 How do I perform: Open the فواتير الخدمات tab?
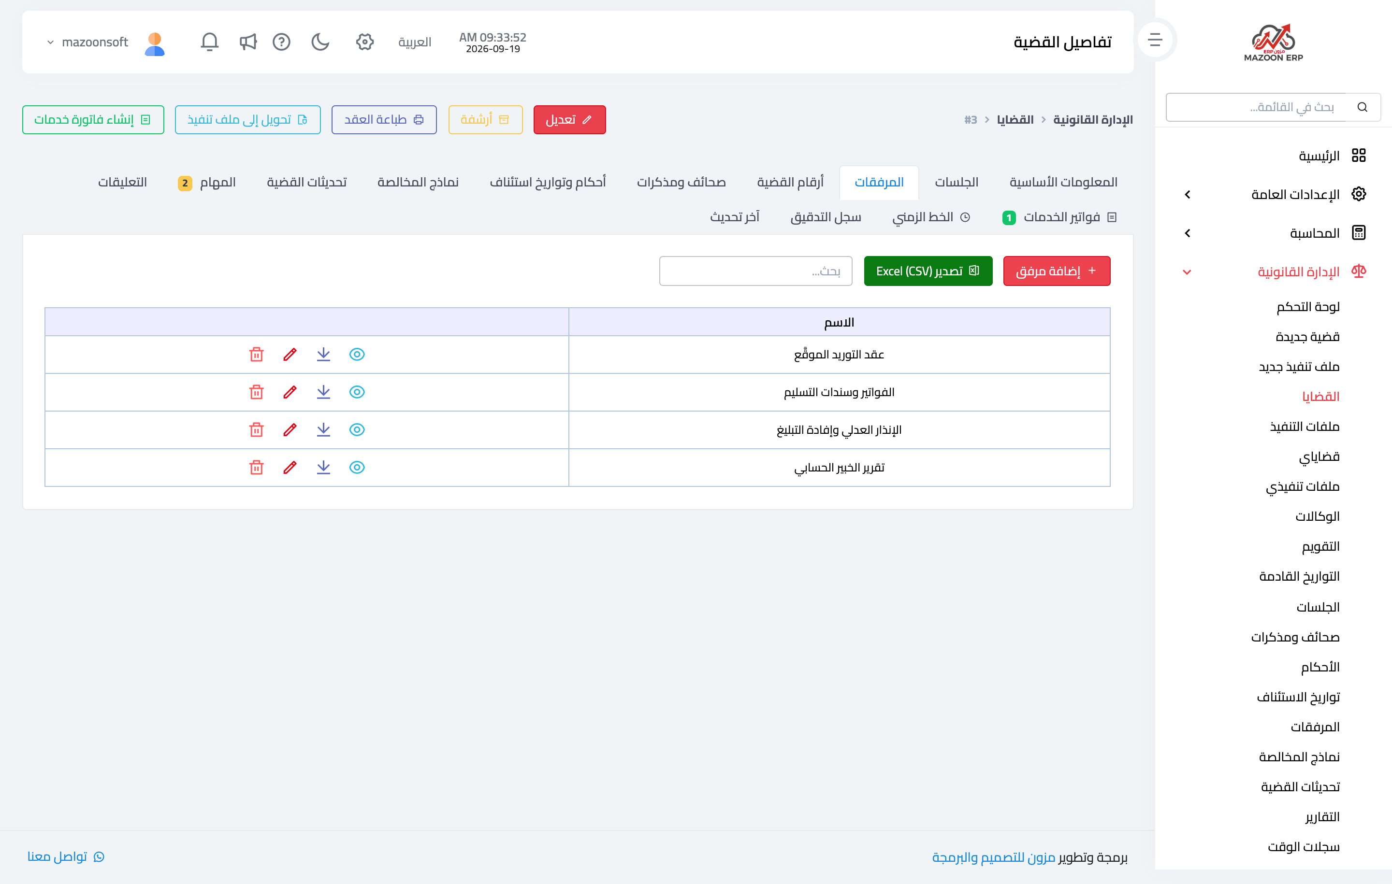[x=1059, y=217]
